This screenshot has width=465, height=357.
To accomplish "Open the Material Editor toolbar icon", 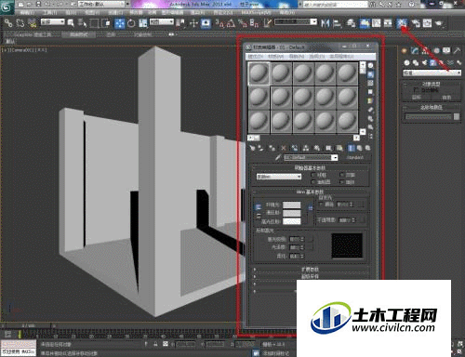I will [402, 23].
